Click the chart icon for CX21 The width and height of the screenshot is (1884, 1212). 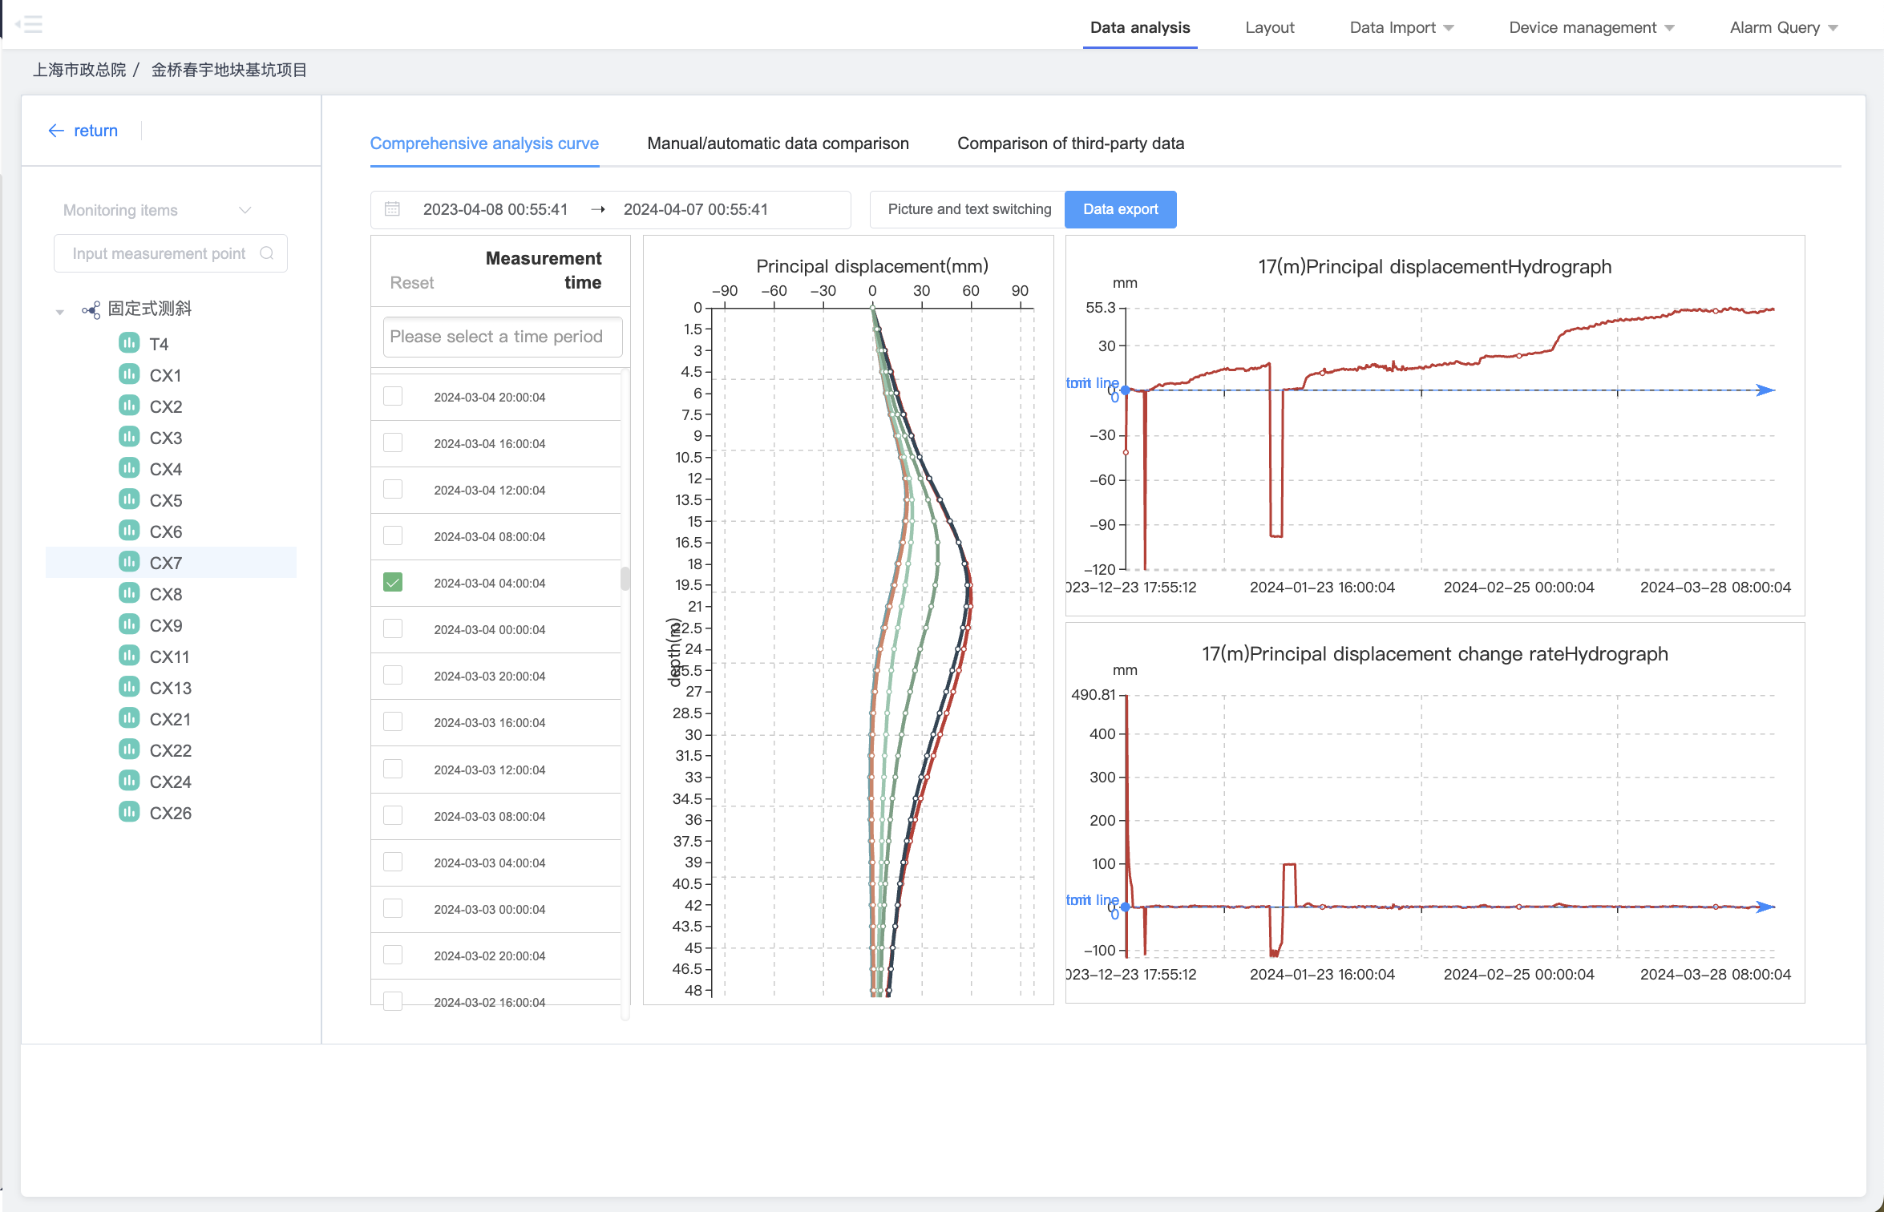129,718
